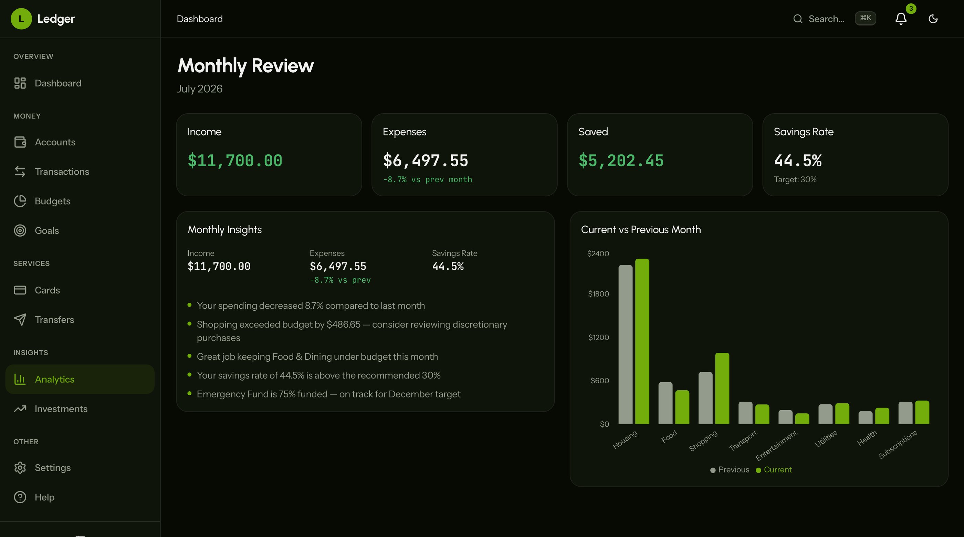Click the current Subscriptions bar in chart
The width and height of the screenshot is (964, 537).
click(x=922, y=412)
